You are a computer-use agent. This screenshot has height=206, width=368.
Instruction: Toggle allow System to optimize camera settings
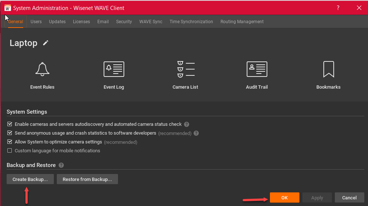(10, 142)
